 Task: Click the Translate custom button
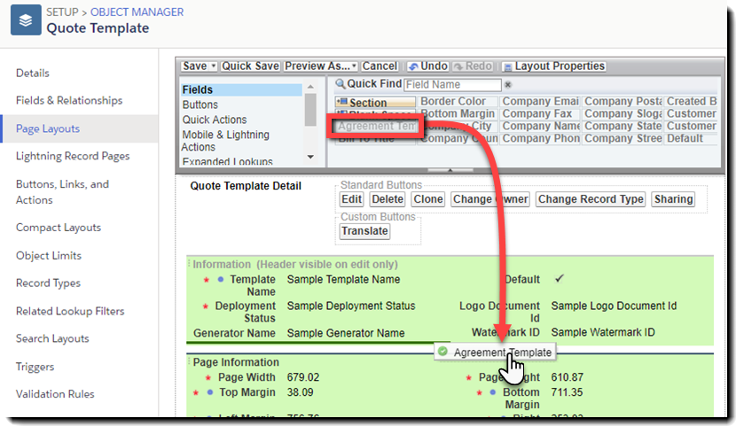[364, 231]
